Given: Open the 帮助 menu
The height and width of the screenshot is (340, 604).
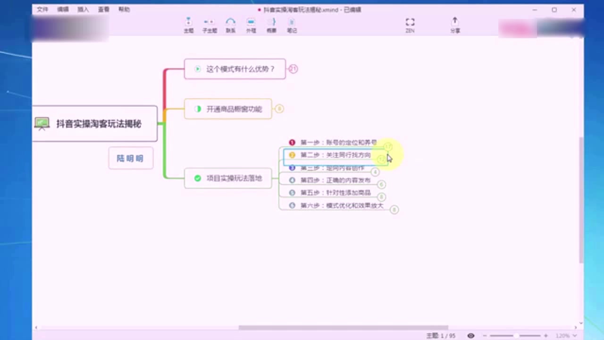Looking at the screenshot, I should (124, 9).
